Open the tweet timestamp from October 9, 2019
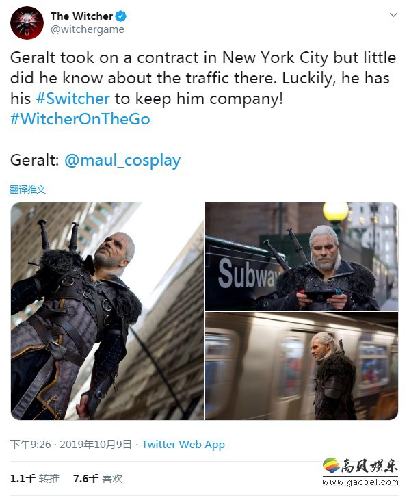The image size is (409, 498). pos(71,445)
